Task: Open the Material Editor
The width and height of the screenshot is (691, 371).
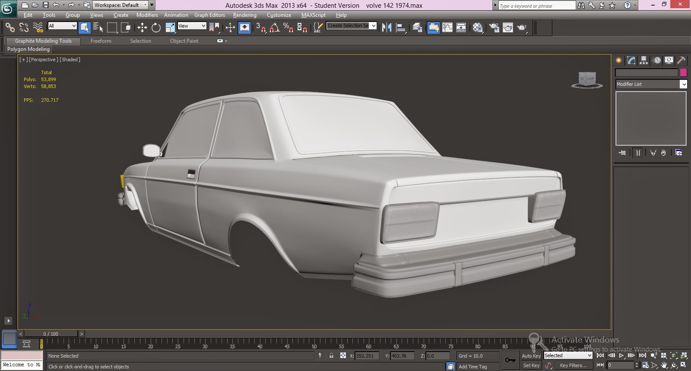Action: coord(478,28)
